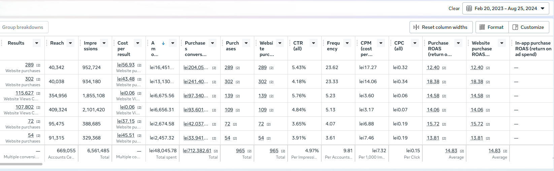Image resolution: width=554 pixels, height=171 pixels.
Task: Open the Customize columns panel
Action: tap(529, 27)
